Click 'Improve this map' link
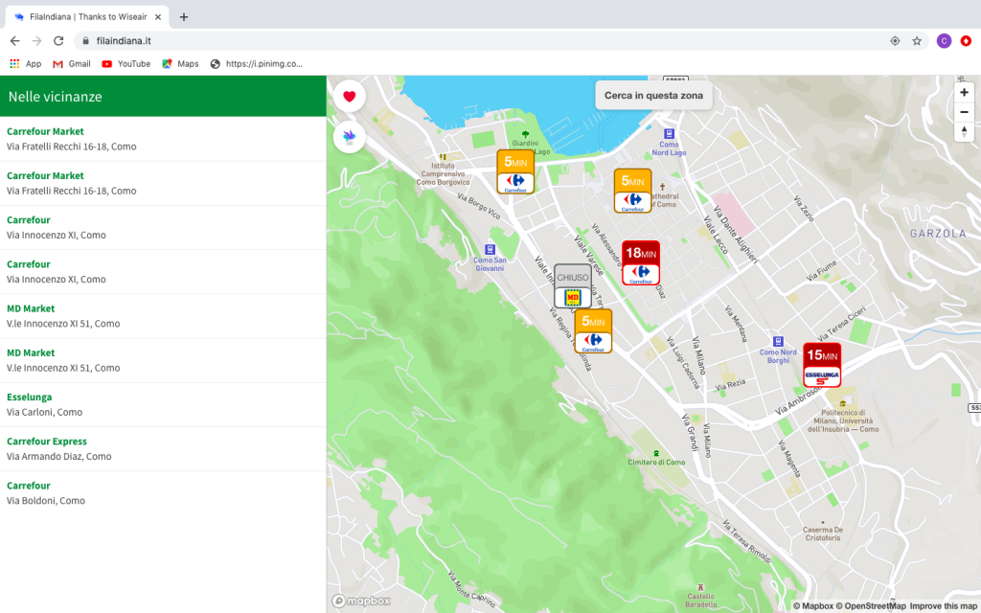The height and width of the screenshot is (613, 981). click(x=943, y=605)
